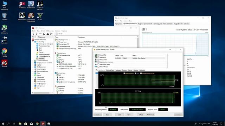Stop the stability test
This screenshot has width=225, height=126.
[107, 115]
